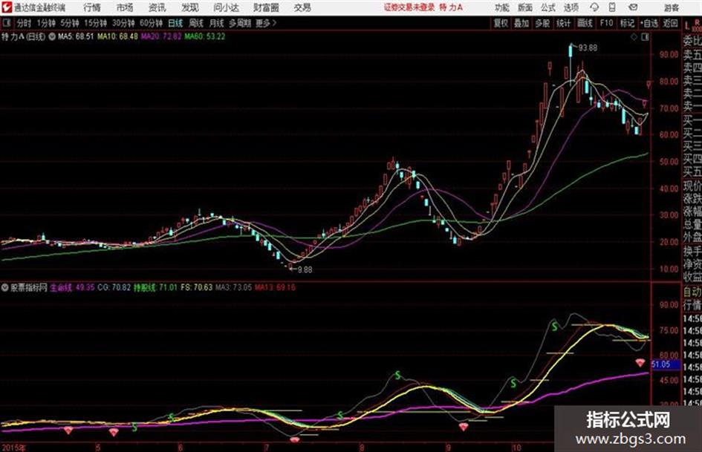The height and width of the screenshot is (452, 702).
Task: Open the 问小达 menu
Action: pyautogui.click(x=226, y=7)
